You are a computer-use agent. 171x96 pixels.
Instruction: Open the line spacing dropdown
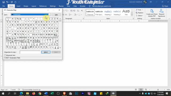(70, 15)
